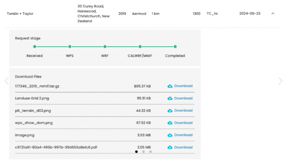Go to next slide with right arrow
Viewport: 287px width, 160px height.
click(x=280, y=81)
